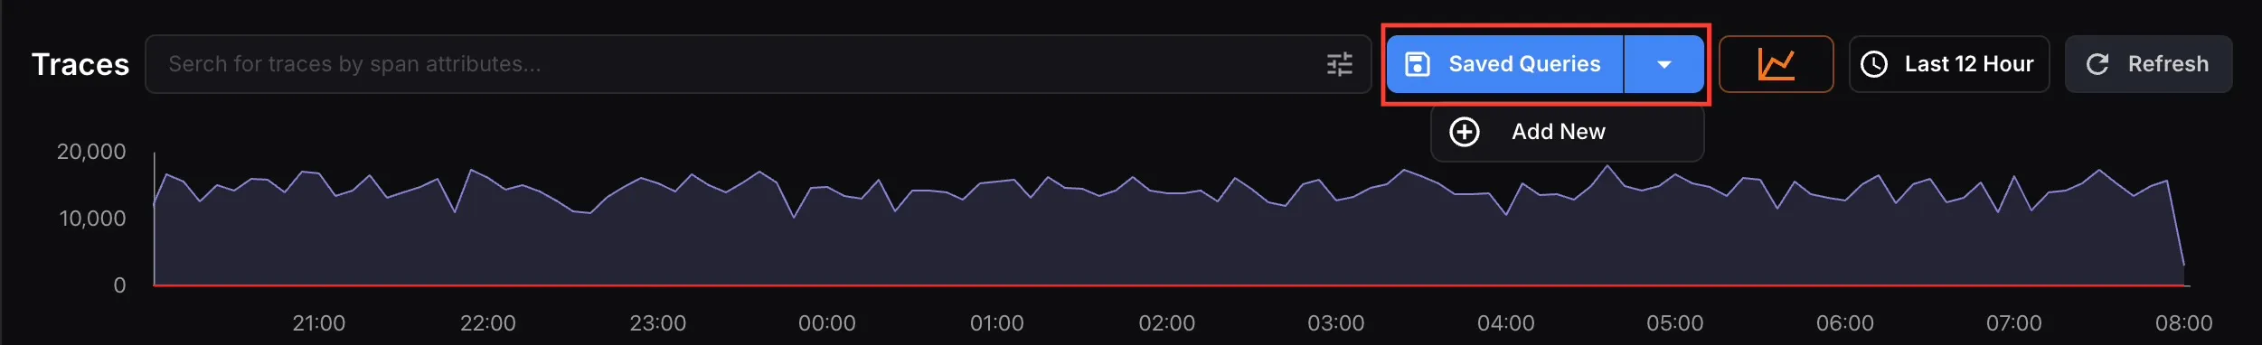Image resolution: width=2262 pixels, height=345 pixels.
Task: Click the Saved Queries button
Action: [x=1505, y=64]
